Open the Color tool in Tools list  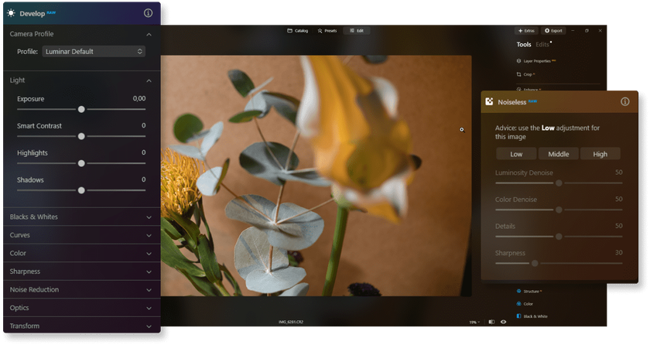(x=525, y=303)
